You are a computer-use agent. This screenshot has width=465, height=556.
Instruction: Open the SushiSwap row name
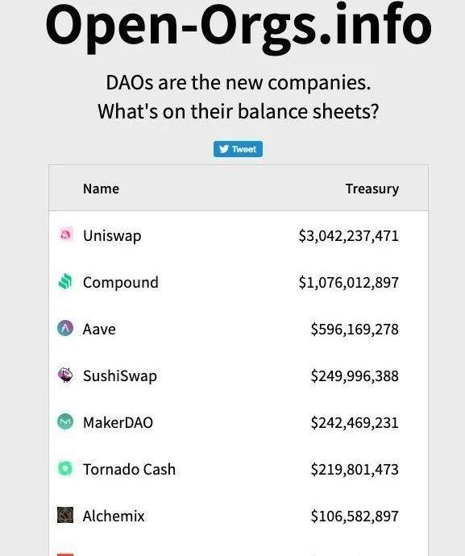point(120,376)
